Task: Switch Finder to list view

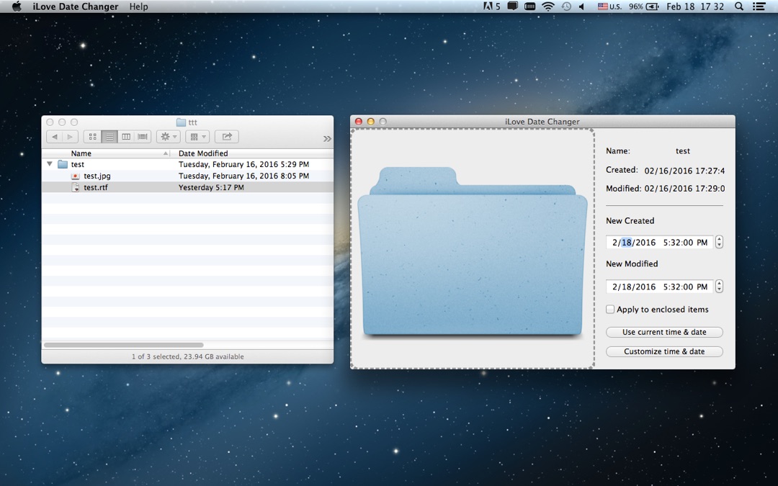Action: (109, 137)
